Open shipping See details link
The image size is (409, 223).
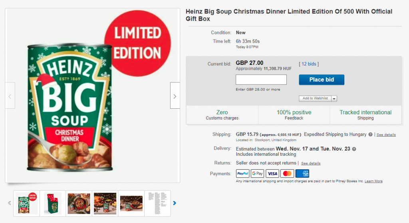pyautogui.click(x=386, y=135)
